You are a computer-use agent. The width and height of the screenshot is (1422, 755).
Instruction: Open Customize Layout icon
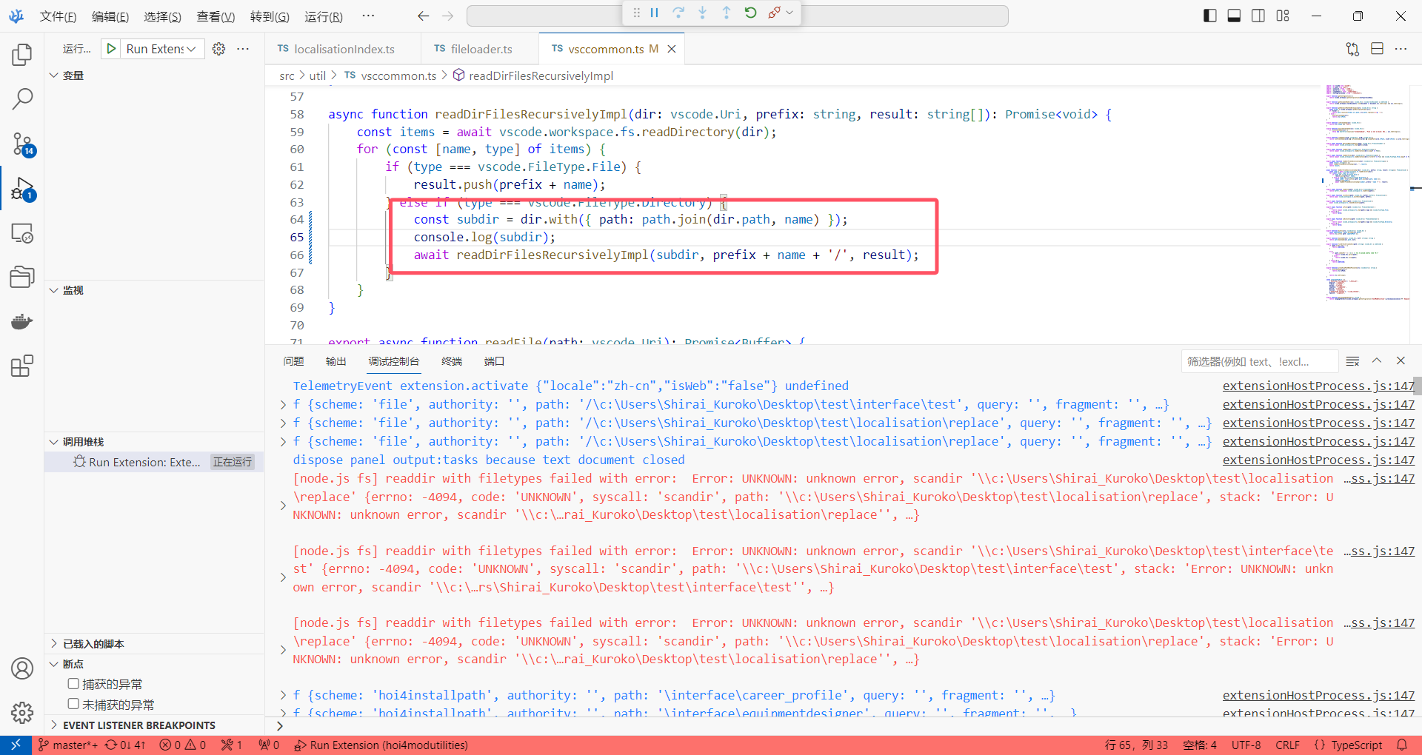pyautogui.click(x=1283, y=16)
